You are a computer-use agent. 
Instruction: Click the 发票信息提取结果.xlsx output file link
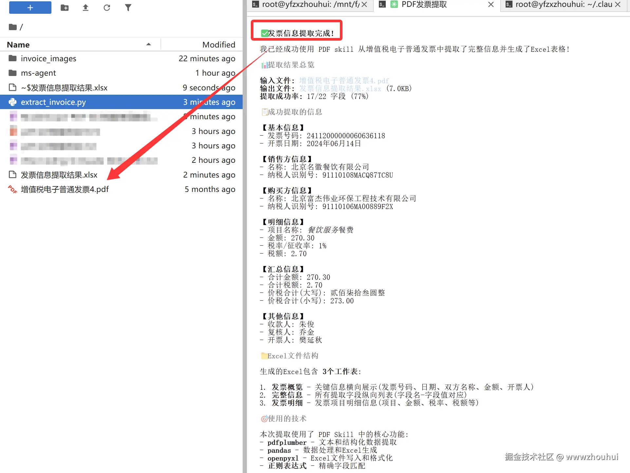(340, 88)
